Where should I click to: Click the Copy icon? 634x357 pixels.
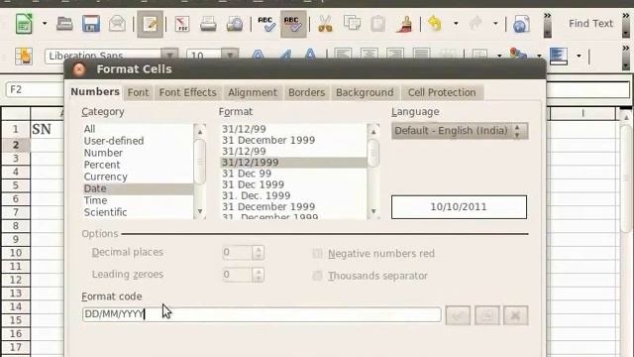pos(352,23)
